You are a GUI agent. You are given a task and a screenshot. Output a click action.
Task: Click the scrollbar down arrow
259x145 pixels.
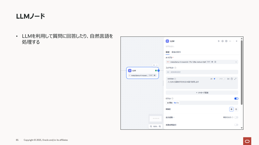pyautogui.click(x=242, y=128)
